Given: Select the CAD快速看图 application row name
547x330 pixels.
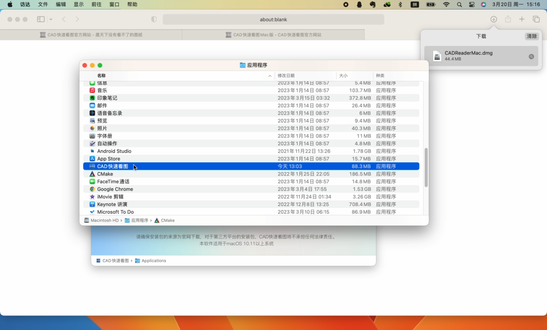Looking at the screenshot, I should pos(113,166).
